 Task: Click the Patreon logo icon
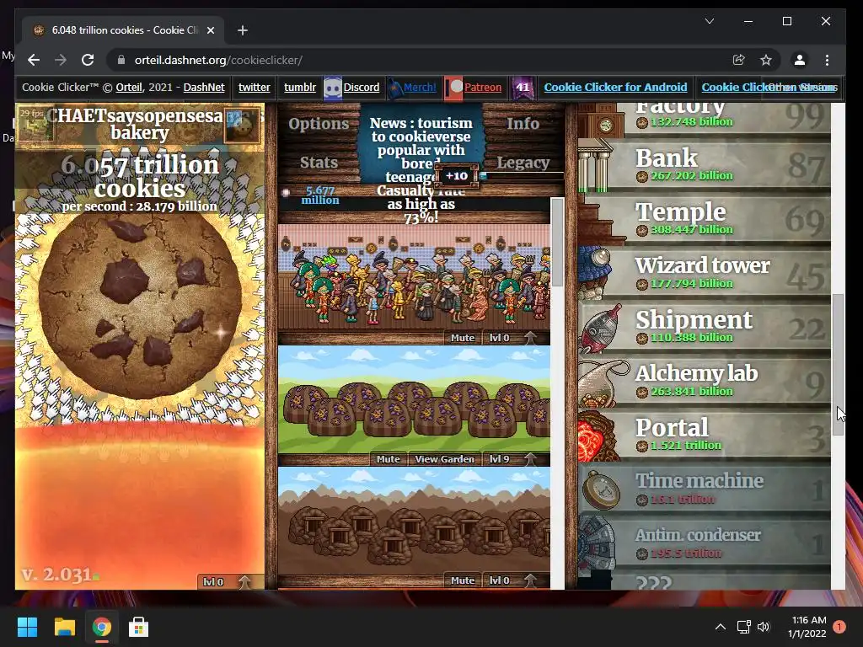point(454,88)
